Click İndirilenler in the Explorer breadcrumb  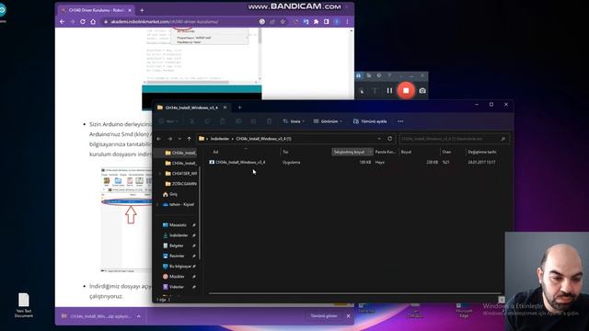220,139
